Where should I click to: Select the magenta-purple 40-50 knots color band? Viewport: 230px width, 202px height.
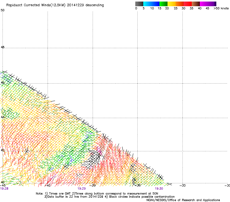click(208, 4)
